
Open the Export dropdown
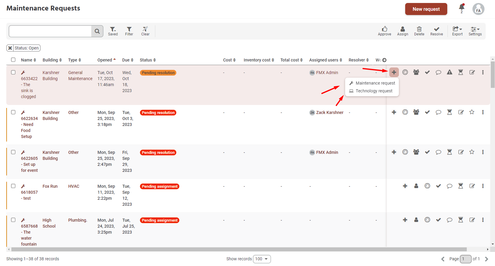point(457,31)
